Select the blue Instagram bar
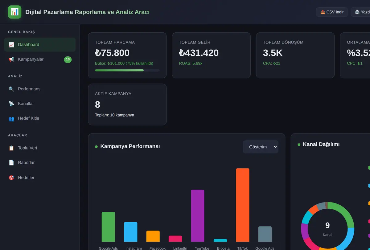The image size is (370, 250). 131,232
